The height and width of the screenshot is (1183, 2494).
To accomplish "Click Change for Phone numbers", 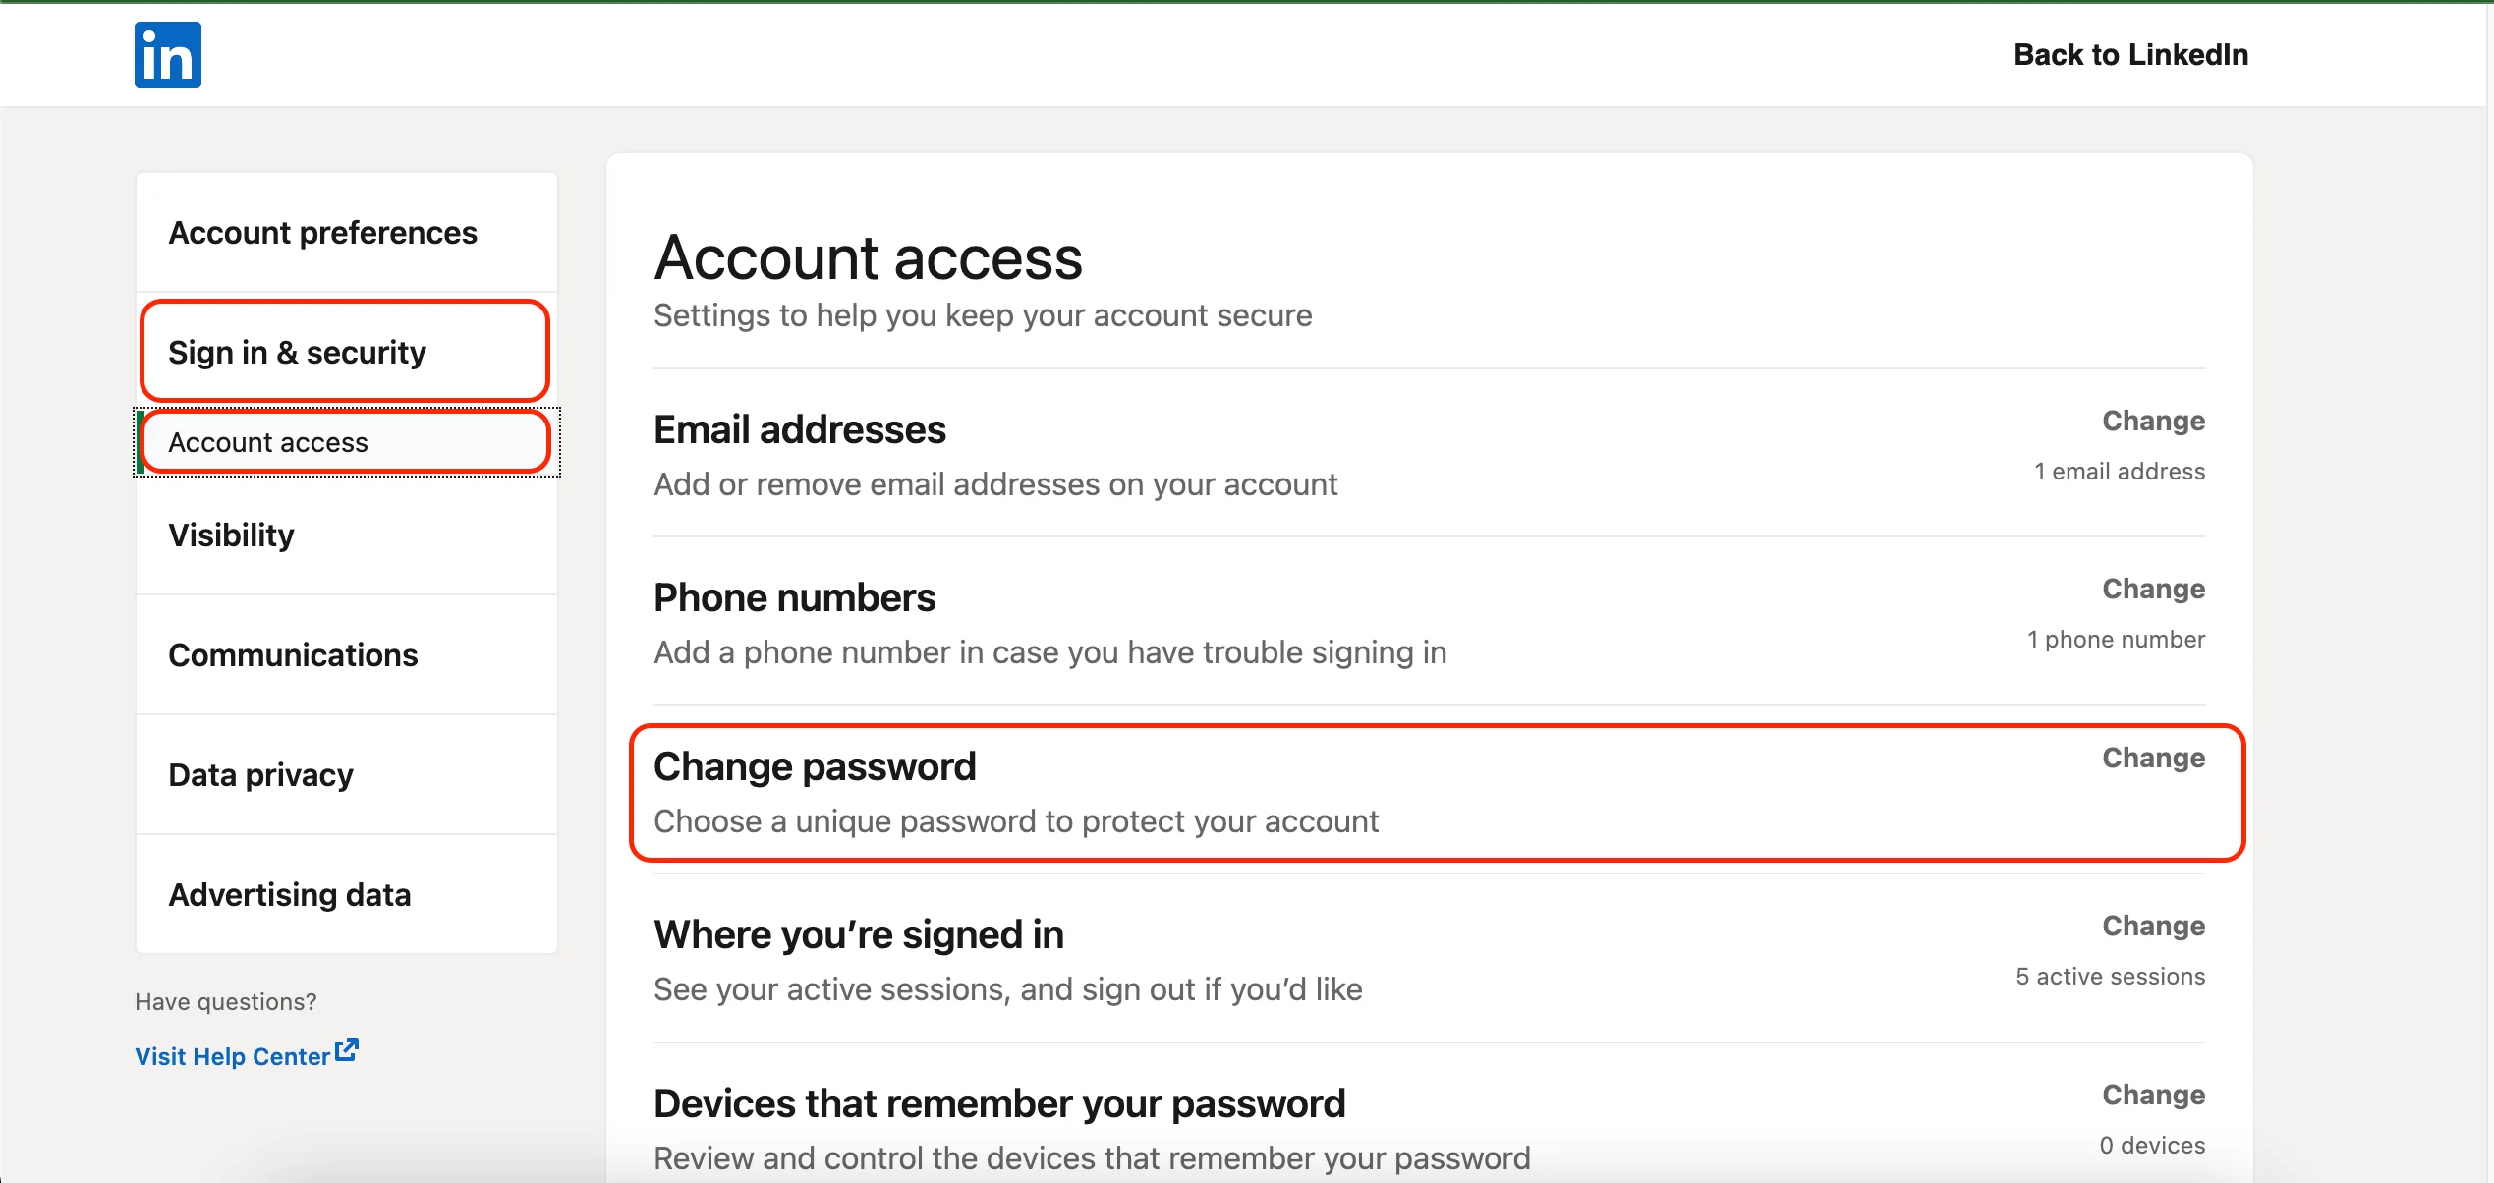I will [x=2153, y=590].
